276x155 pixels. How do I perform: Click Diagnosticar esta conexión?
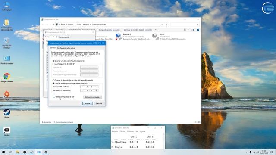109,30
